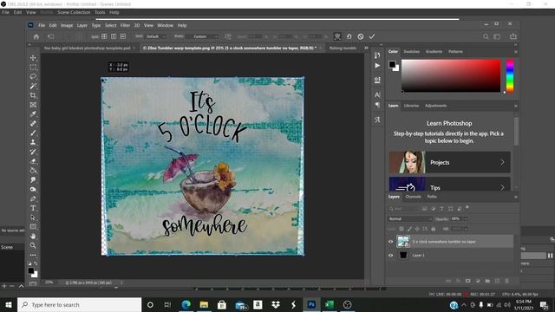Image resolution: width=555 pixels, height=312 pixels.
Task: Open the Fill dropdown arrow
Action: pyautogui.click(x=466, y=229)
